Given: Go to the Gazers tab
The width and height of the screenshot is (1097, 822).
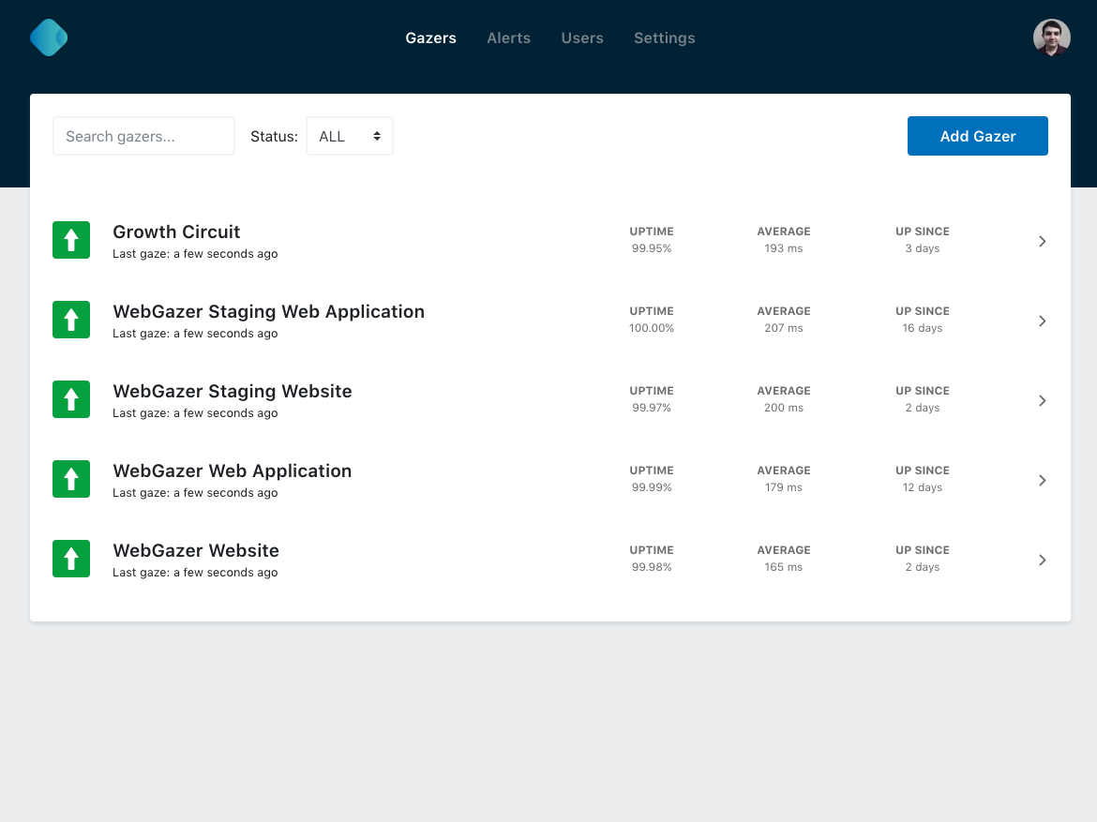Looking at the screenshot, I should click(x=430, y=38).
